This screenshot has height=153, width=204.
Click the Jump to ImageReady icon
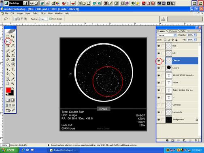(10, 110)
